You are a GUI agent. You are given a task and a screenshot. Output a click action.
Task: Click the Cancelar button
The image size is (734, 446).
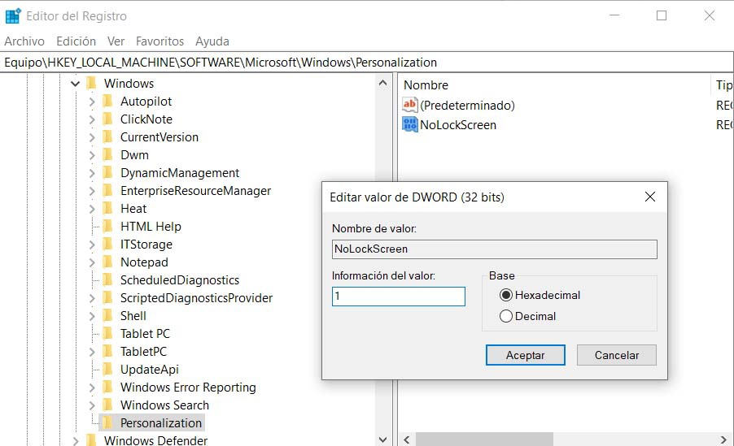pos(617,355)
